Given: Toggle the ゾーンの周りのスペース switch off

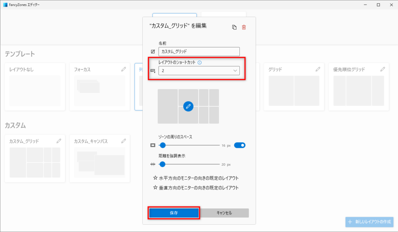Looking at the screenshot, I should point(240,145).
